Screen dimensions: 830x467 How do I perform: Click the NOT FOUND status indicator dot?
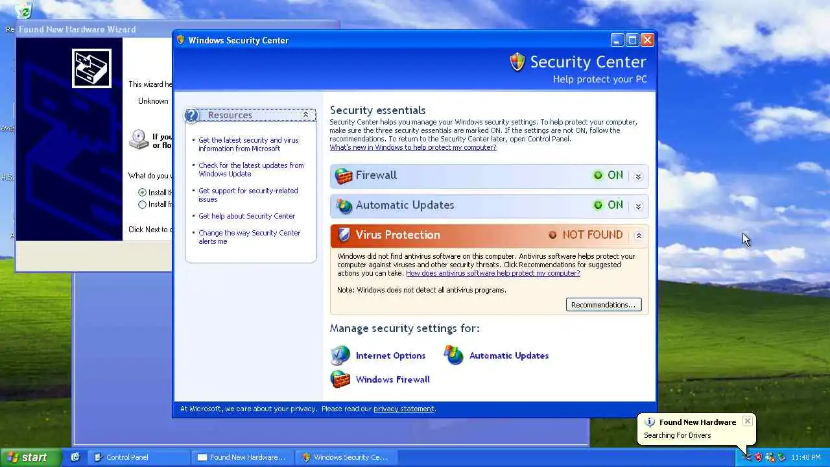(x=552, y=235)
